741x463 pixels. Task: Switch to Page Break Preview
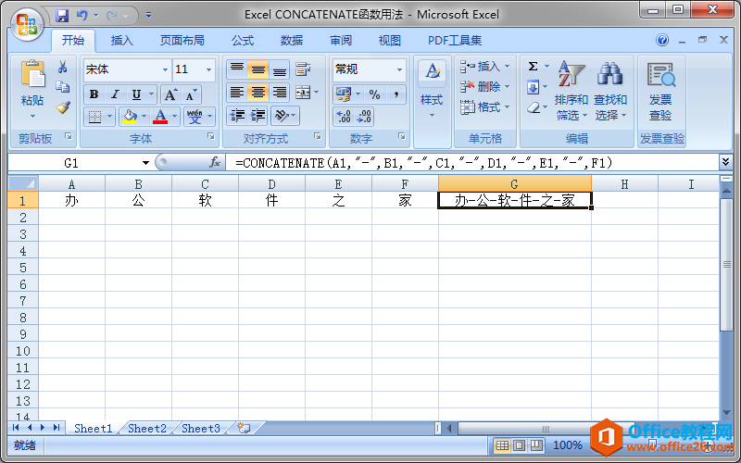point(536,445)
